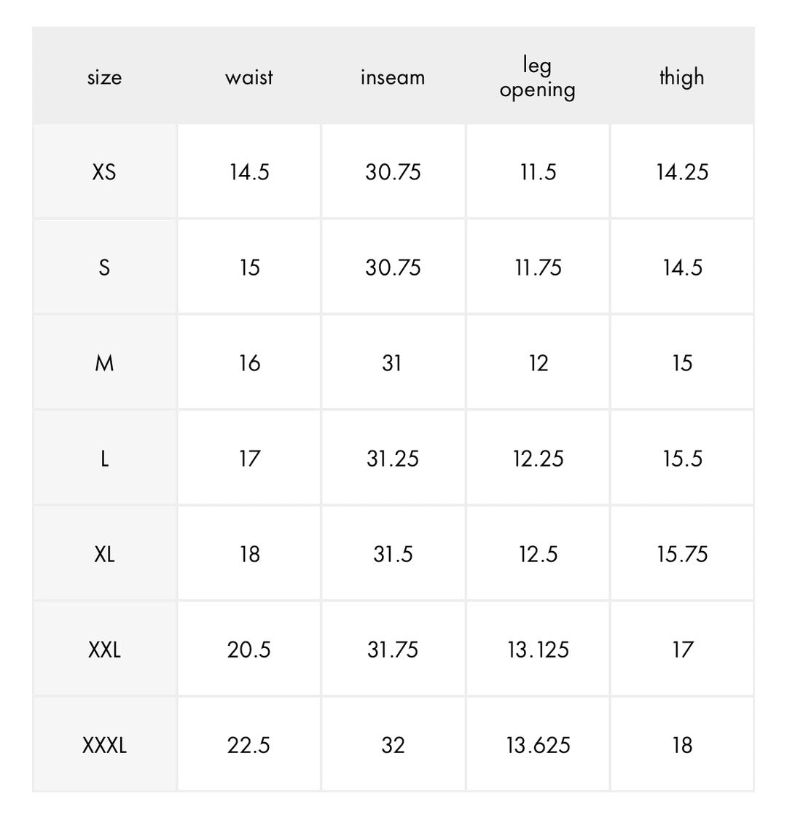Image resolution: width=787 pixels, height=815 pixels.
Task: Select the XXL size row label
Action: (104, 650)
